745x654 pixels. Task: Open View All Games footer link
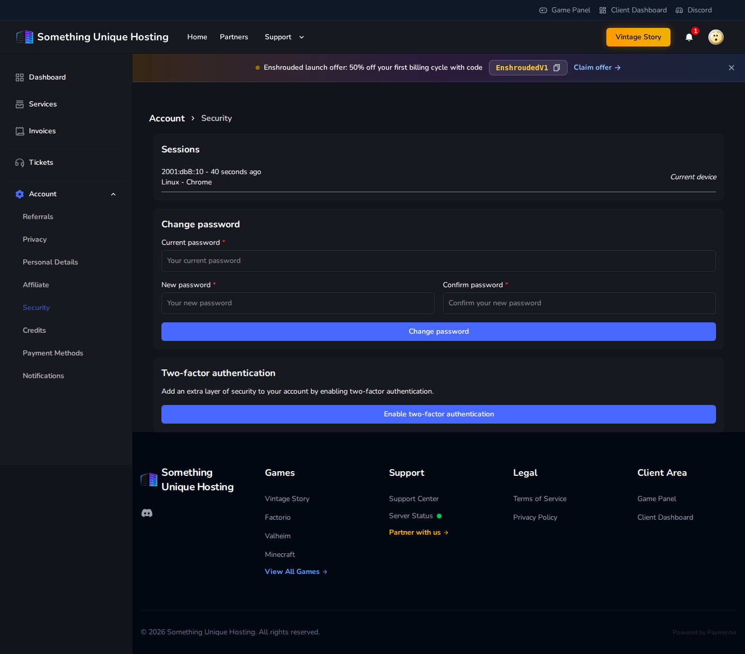(x=296, y=572)
